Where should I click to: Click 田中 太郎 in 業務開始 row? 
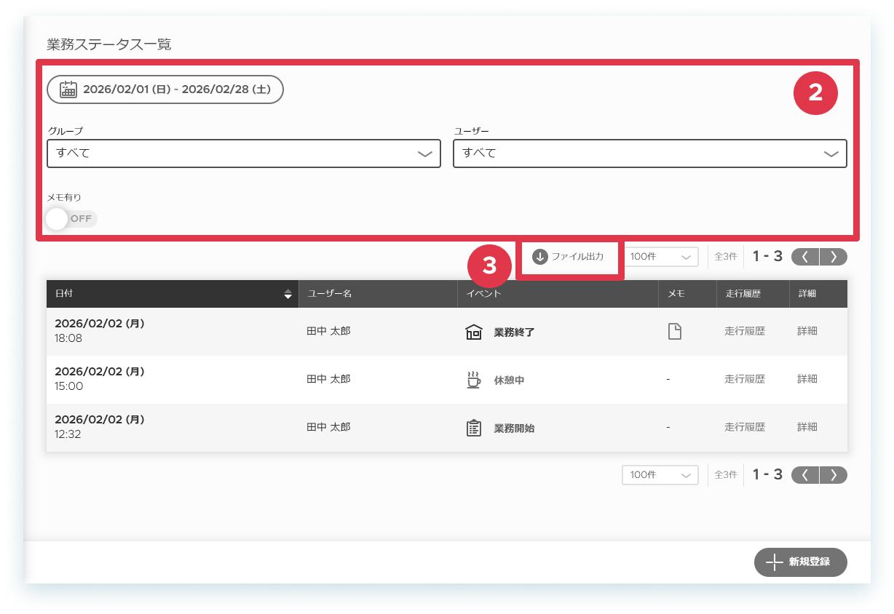[328, 427]
